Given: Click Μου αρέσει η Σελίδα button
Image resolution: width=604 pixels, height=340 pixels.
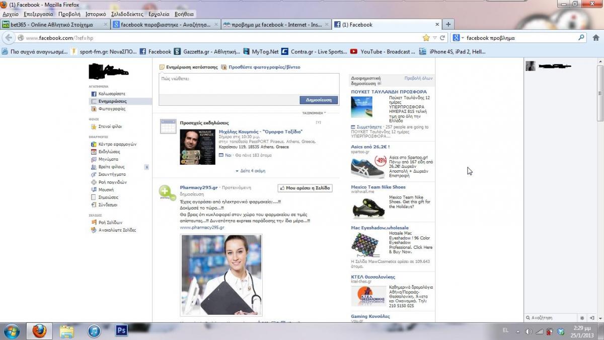Looking at the screenshot, I should 305,188.
